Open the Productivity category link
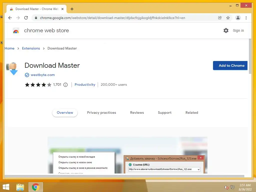 tap(85, 84)
